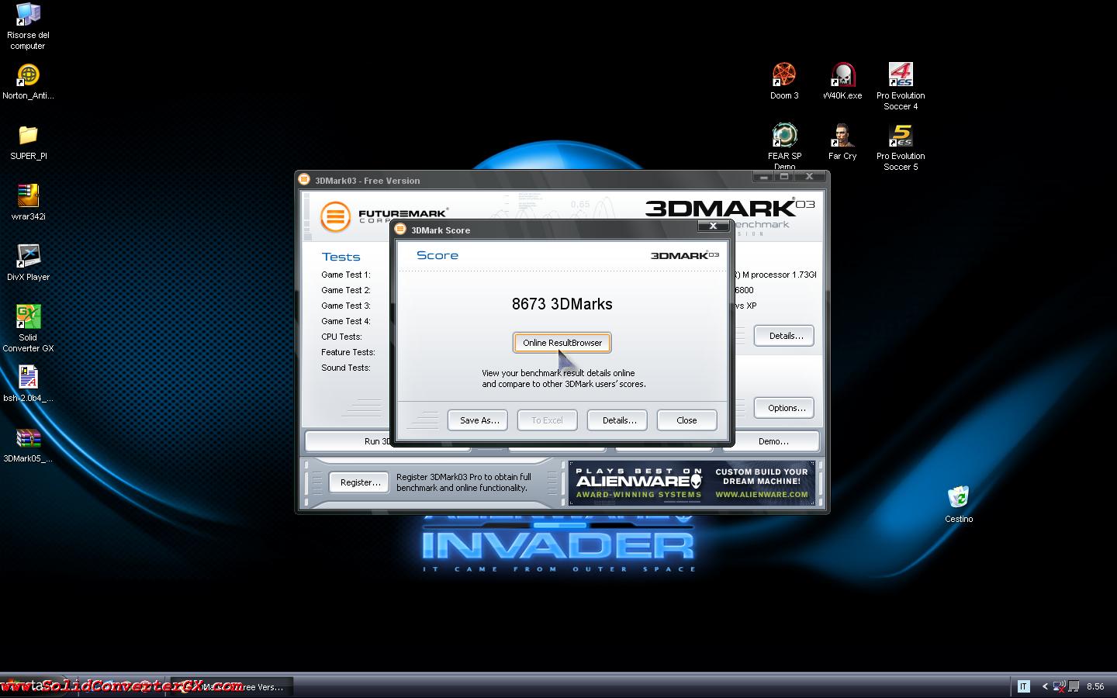Select the bsh-2.0b4 file icon
This screenshot has height=698, width=1117.
[28, 384]
